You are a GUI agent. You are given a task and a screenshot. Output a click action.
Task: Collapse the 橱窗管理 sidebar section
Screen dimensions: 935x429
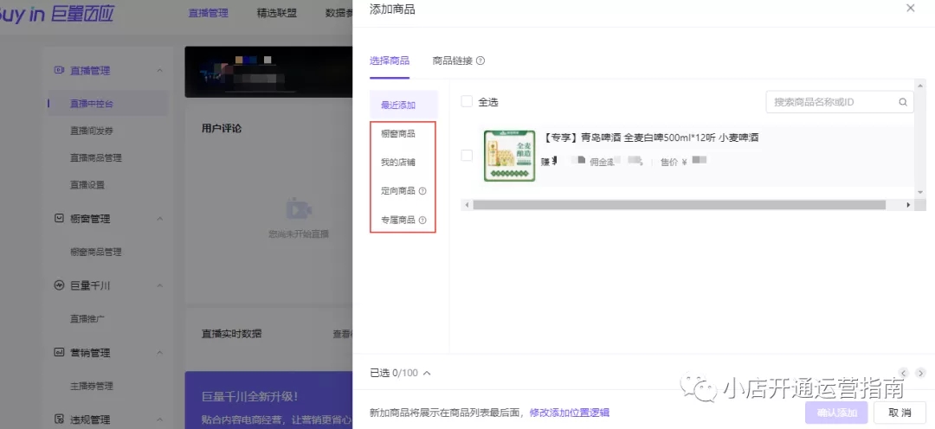pyautogui.click(x=160, y=219)
